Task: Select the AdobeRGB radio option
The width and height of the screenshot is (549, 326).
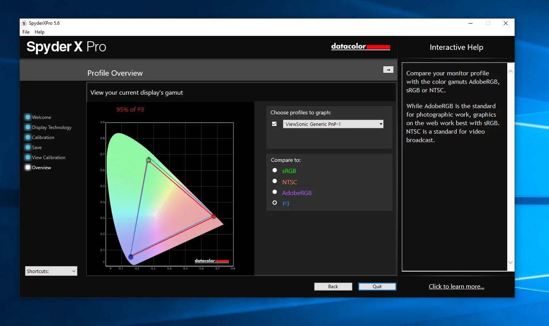Action: (x=275, y=192)
